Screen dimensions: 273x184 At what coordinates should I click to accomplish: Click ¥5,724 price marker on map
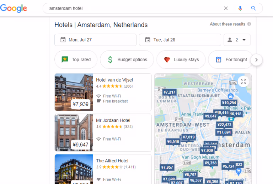click(x=229, y=167)
